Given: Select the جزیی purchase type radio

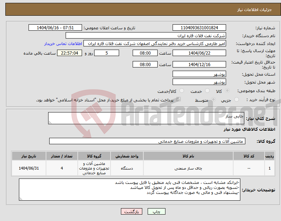Looking at the screenshot, I should pos(236,99).
